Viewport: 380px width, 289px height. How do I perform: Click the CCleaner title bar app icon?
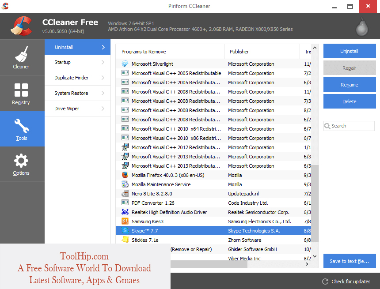(x=5, y=6)
